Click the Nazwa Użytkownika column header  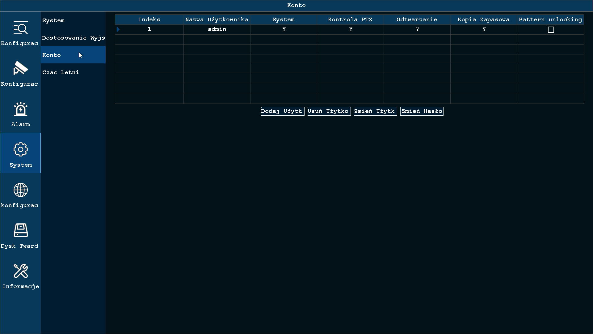click(217, 19)
